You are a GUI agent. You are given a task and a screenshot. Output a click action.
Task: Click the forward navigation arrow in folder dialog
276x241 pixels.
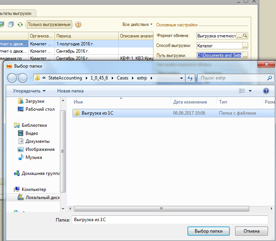point(23,78)
